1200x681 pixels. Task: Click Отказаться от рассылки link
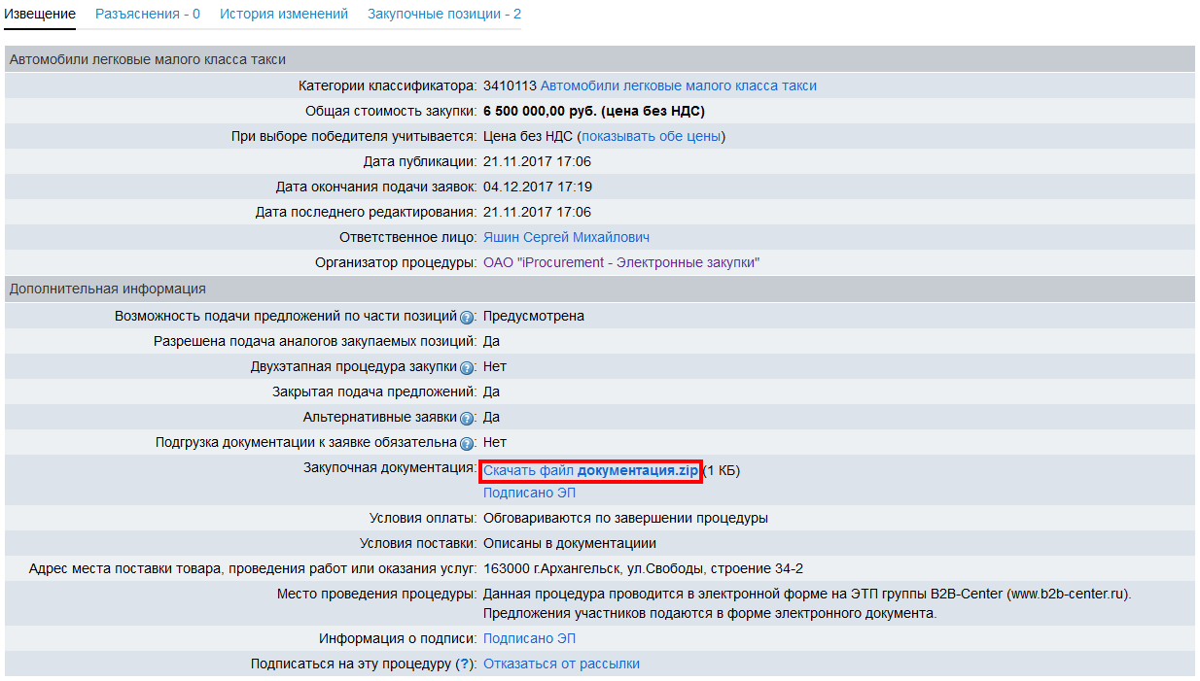(561, 664)
